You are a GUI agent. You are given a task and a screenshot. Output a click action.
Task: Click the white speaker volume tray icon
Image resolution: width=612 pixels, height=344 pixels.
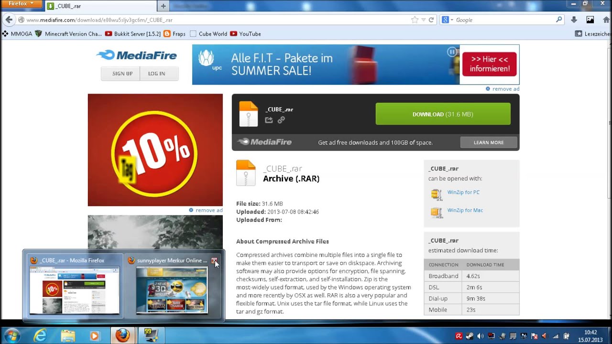point(481,336)
